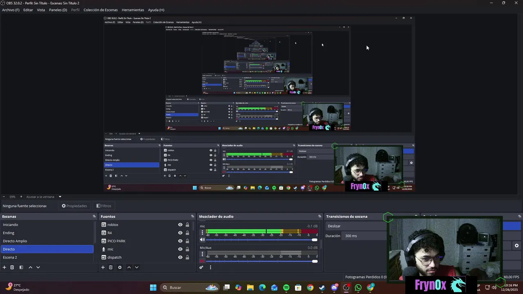Float the Escenas dock panel

coord(94,216)
